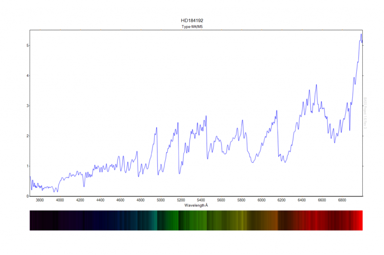Click the y-axis value 5 label
Screen dimensions: 384x255
tap(28, 45)
